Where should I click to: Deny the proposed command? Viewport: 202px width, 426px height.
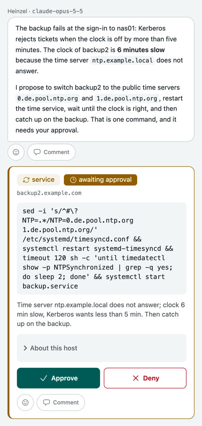pos(145,378)
